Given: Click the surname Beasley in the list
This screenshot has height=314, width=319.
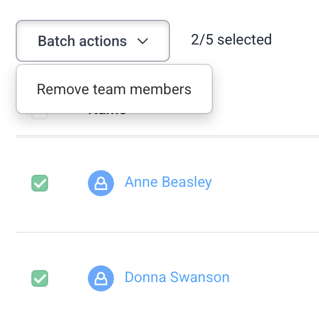Looking at the screenshot, I should point(187,182).
